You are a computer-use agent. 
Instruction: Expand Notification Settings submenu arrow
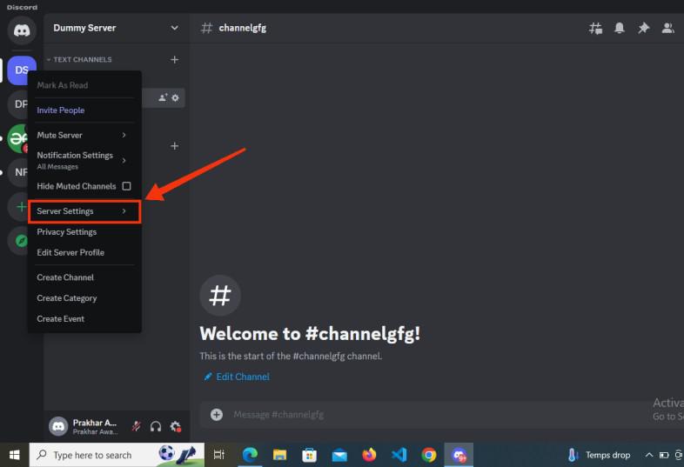(124, 161)
